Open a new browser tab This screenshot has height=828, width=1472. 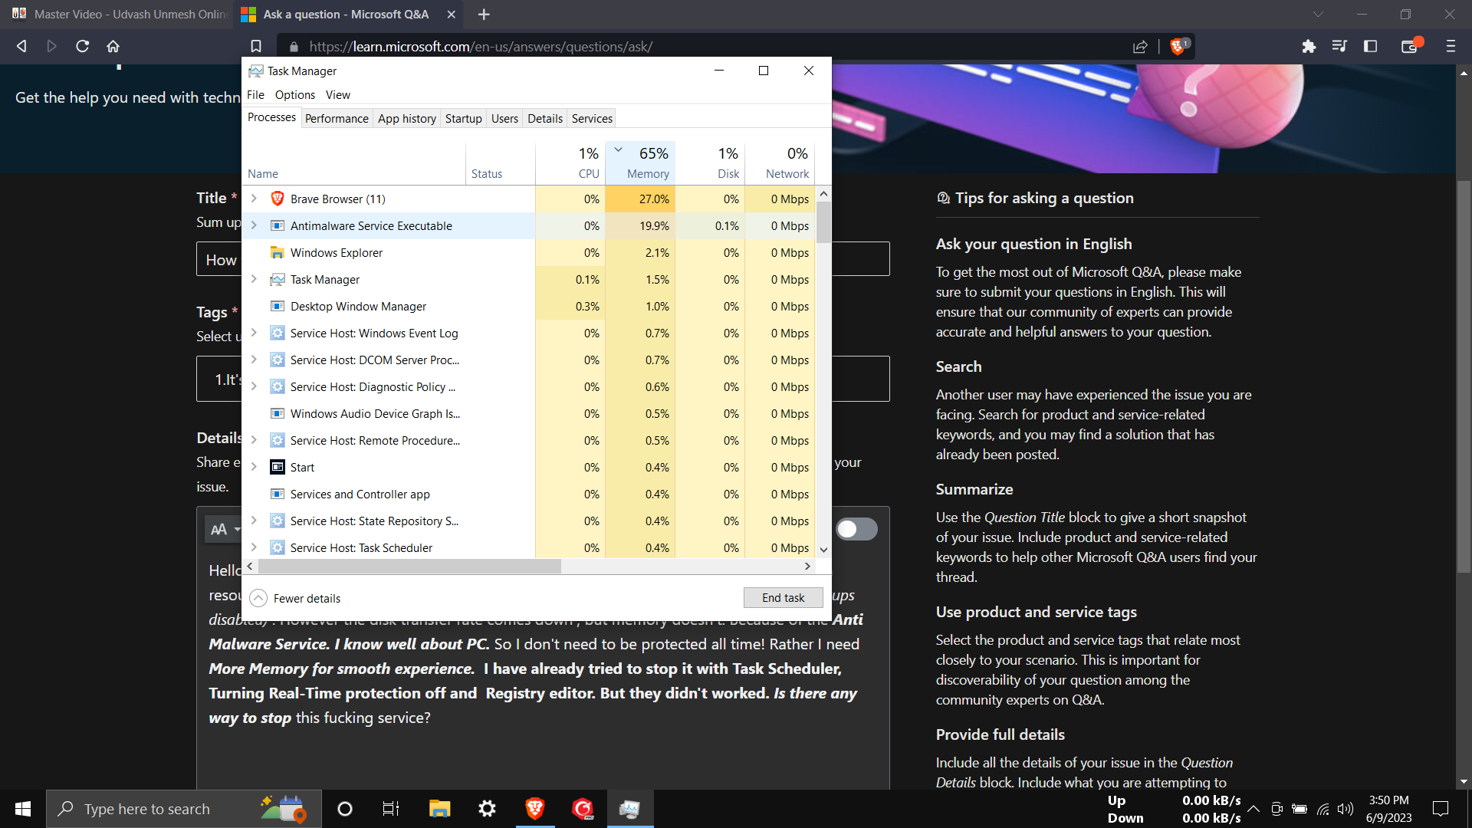pos(484,14)
